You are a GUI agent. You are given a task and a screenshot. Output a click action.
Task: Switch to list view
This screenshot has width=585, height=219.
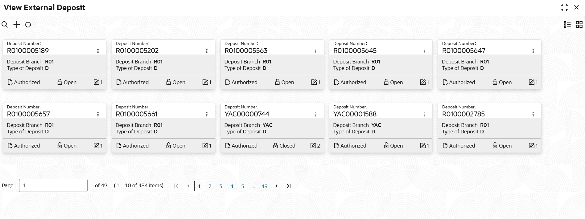pyautogui.click(x=567, y=24)
